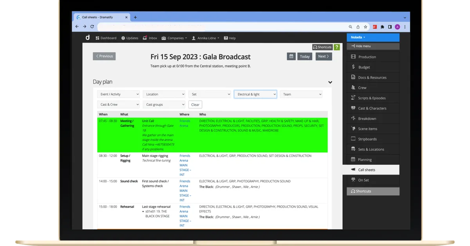Click the browser back arrow
The image size is (470, 246).
coord(77,27)
